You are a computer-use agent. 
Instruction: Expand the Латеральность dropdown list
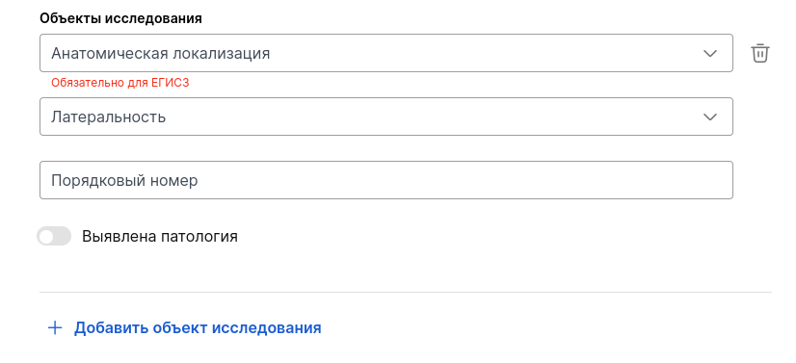click(386, 117)
